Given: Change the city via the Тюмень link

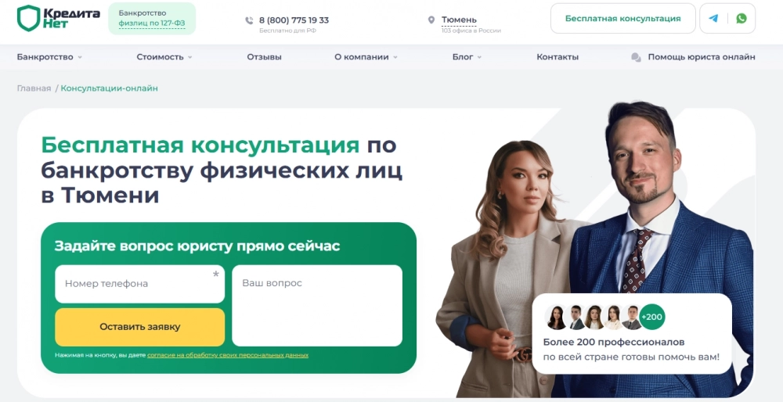Looking at the screenshot, I should click(x=459, y=20).
